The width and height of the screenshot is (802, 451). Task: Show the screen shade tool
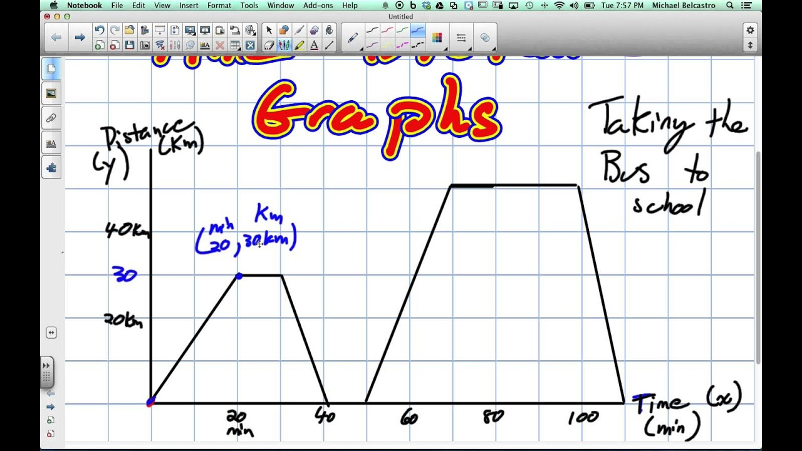tap(160, 30)
